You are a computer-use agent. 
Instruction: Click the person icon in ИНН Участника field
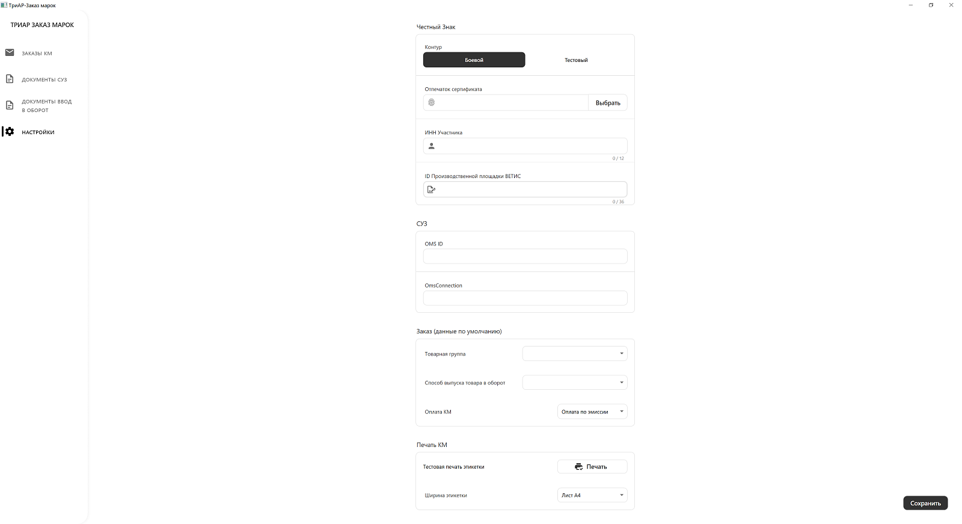[431, 146]
